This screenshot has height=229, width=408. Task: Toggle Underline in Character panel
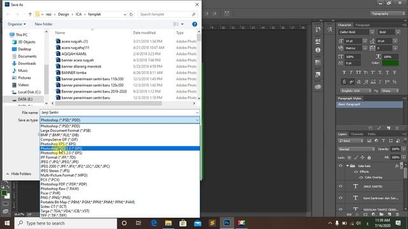[388, 73]
